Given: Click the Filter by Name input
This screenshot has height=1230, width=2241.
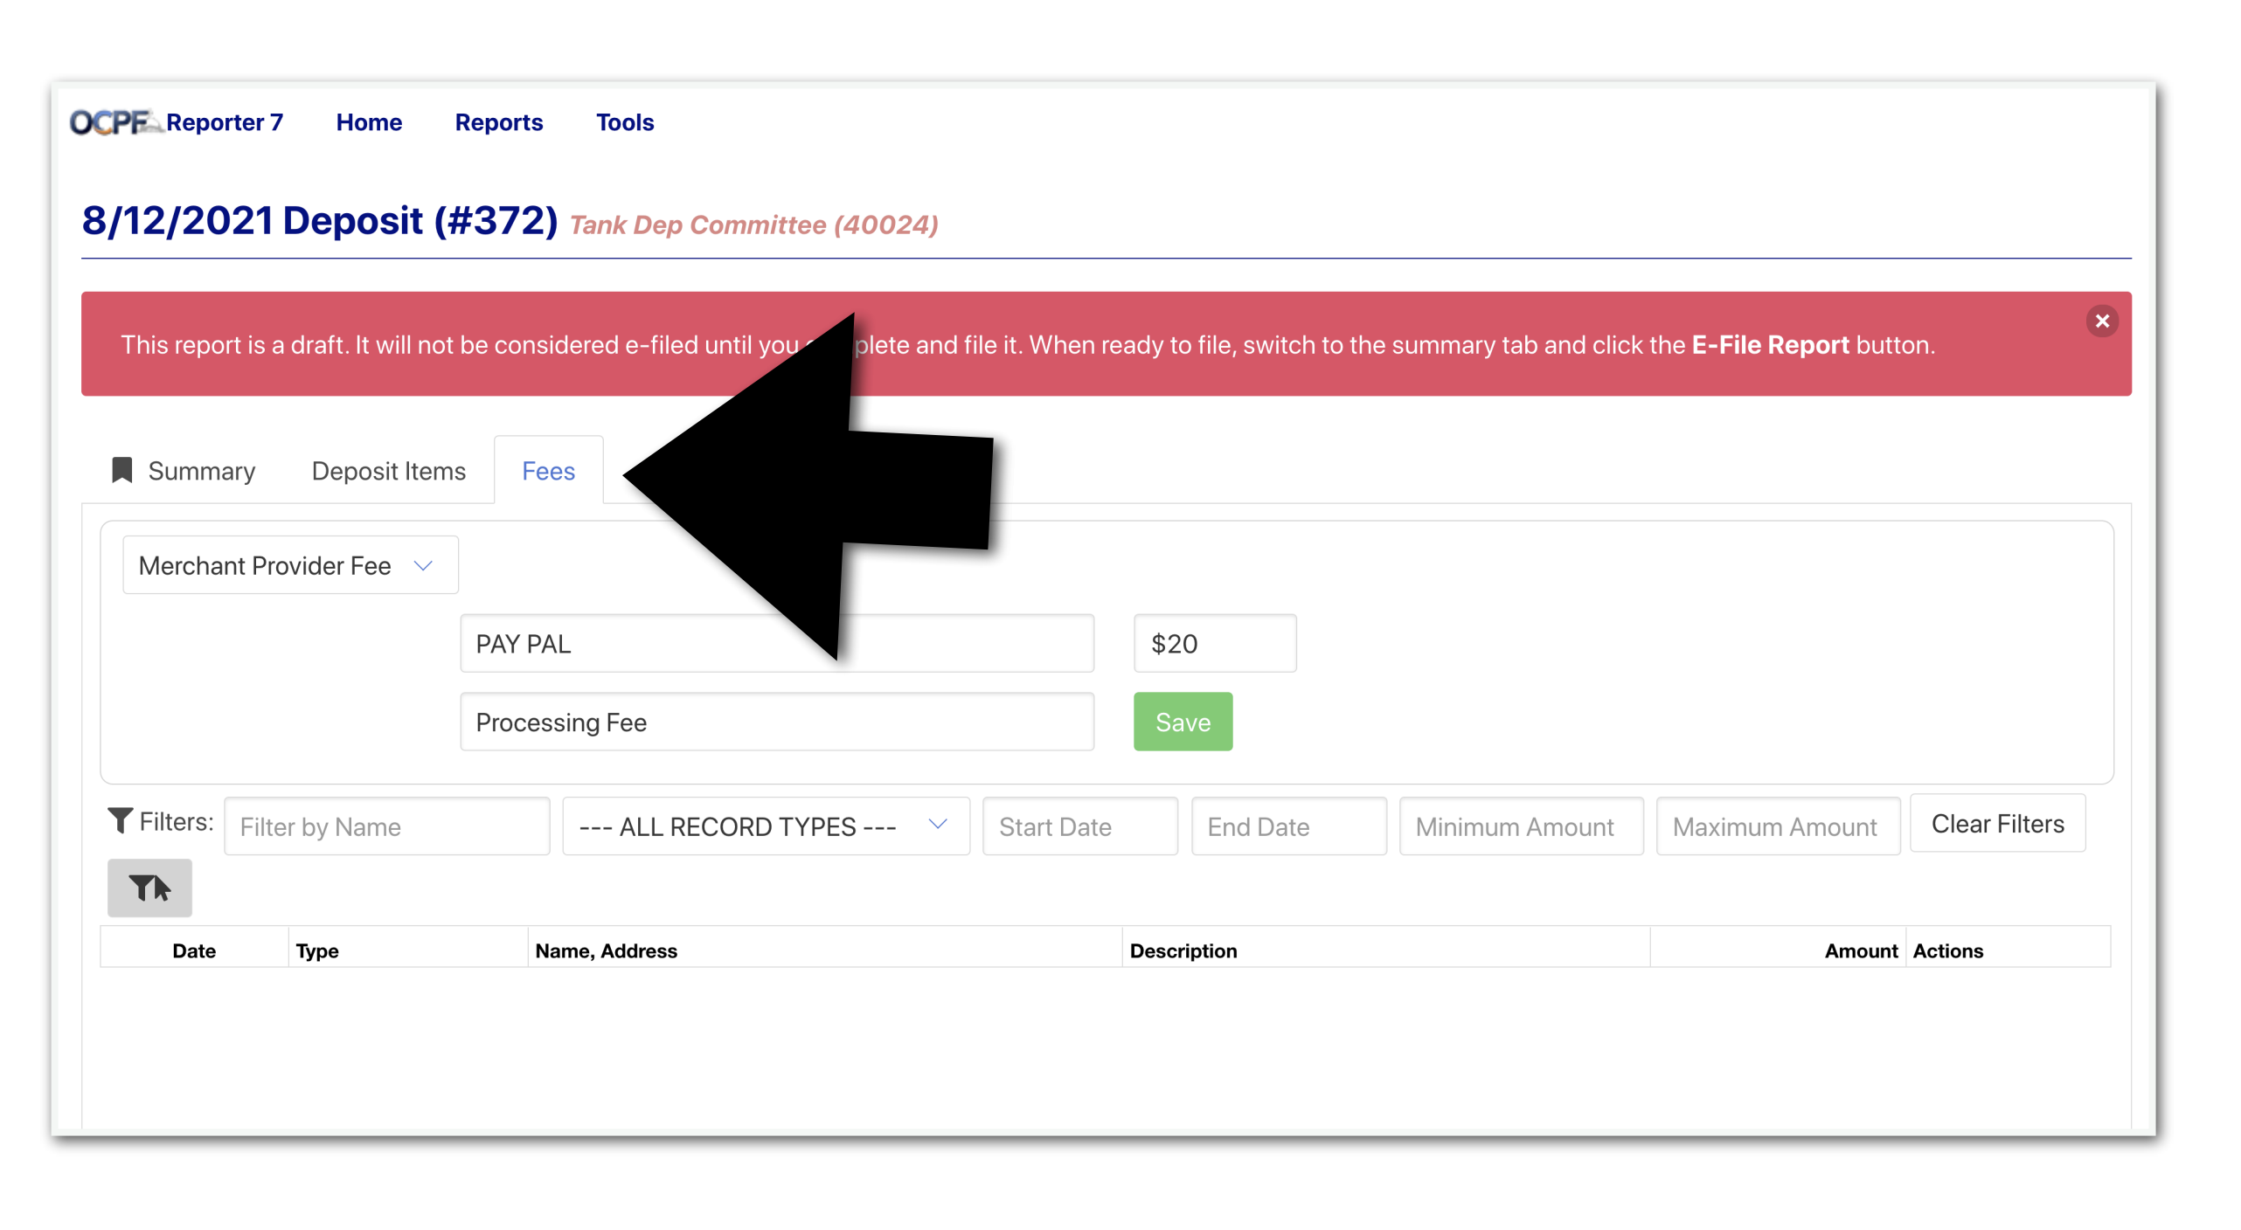Looking at the screenshot, I should 386,826.
